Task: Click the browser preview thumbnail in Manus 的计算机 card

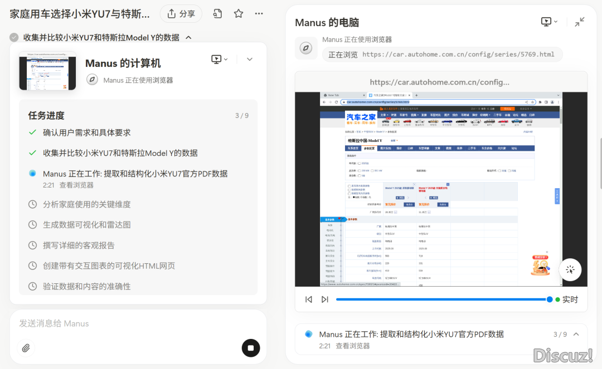Action: (x=47, y=71)
